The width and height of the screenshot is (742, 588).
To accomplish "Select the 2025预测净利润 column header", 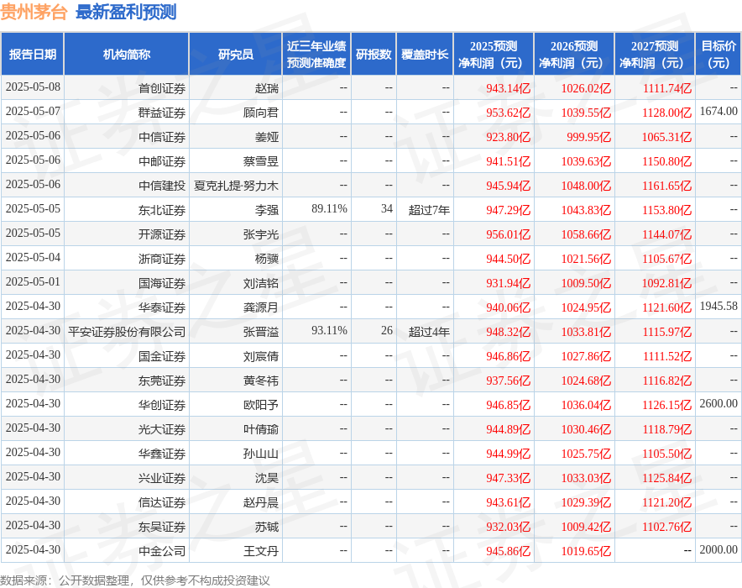I will (x=494, y=54).
